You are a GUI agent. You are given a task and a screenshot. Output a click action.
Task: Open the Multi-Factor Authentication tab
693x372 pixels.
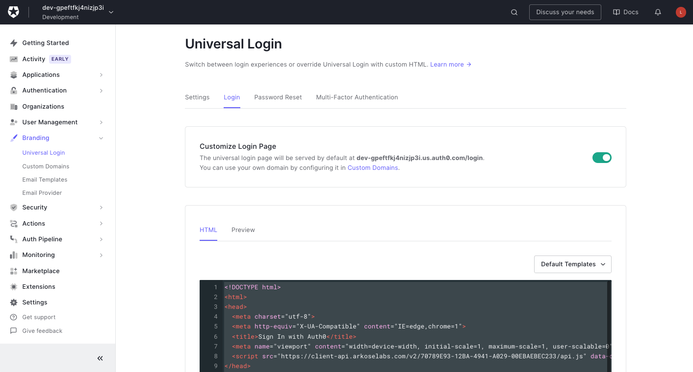click(x=357, y=97)
